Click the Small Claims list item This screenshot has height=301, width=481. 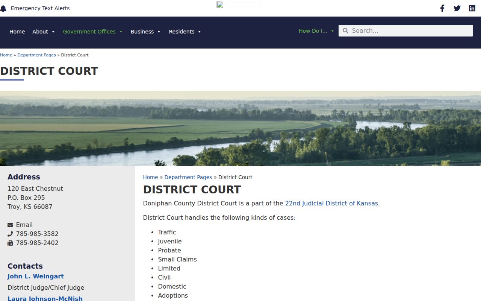[177, 259]
